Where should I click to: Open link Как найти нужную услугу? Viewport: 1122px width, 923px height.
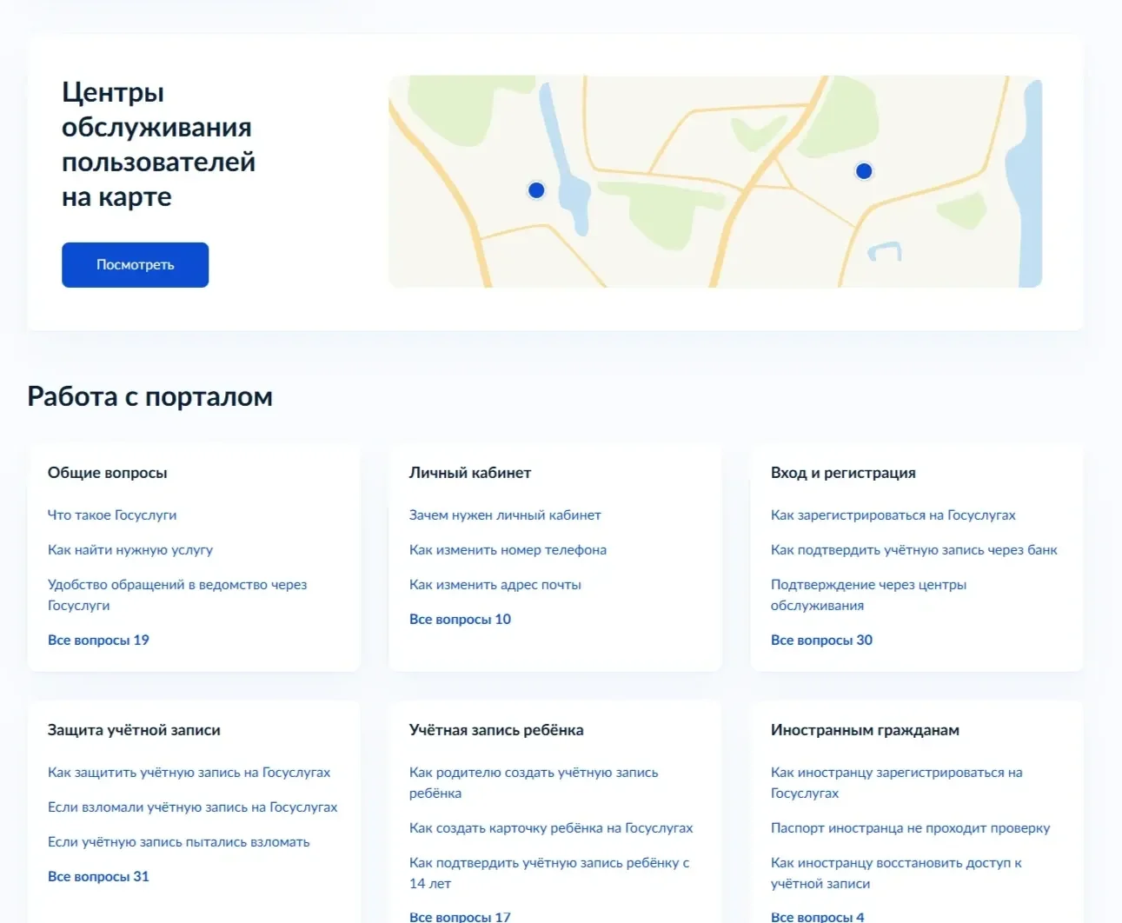coord(130,550)
